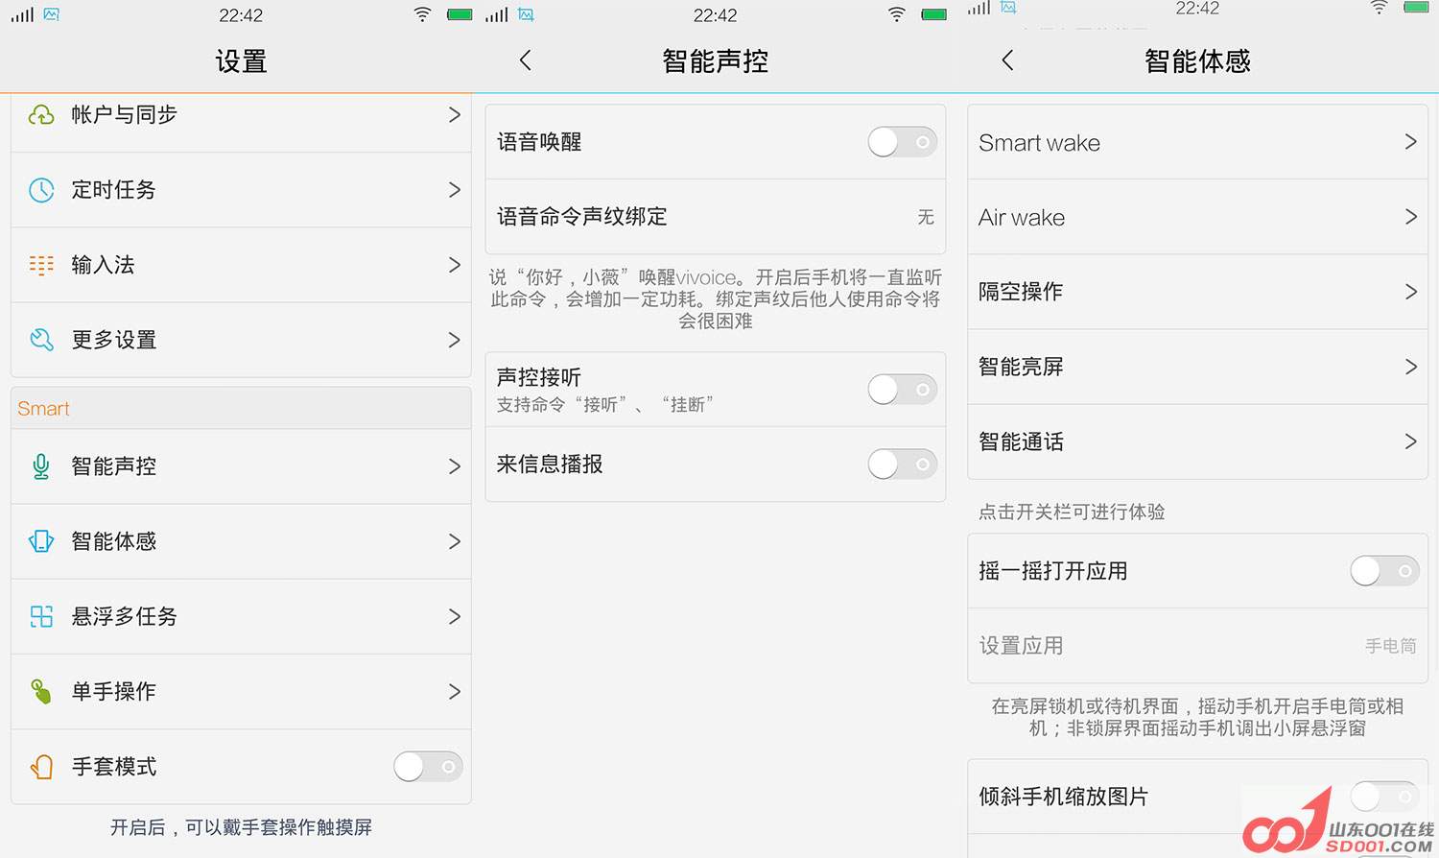Go back from the 智能声控 screen
Viewport: 1439px width, 858px height.
525,60
